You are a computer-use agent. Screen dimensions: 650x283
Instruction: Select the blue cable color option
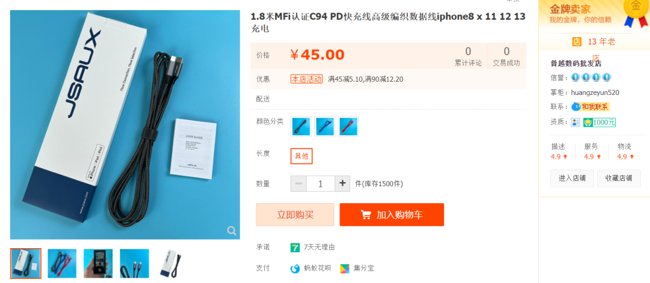click(x=324, y=126)
